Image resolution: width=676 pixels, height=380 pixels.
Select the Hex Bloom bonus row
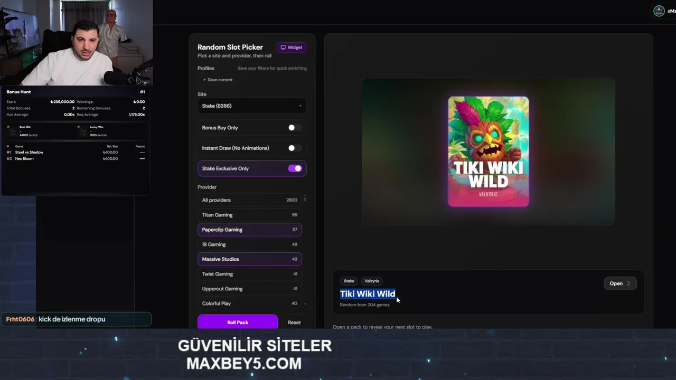pos(76,158)
